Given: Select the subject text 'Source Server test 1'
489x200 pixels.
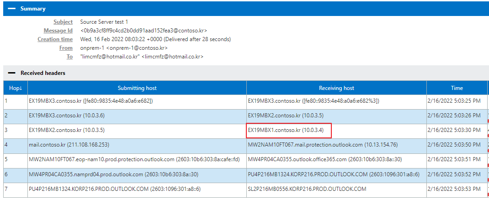Looking at the screenshot, I should point(104,22).
